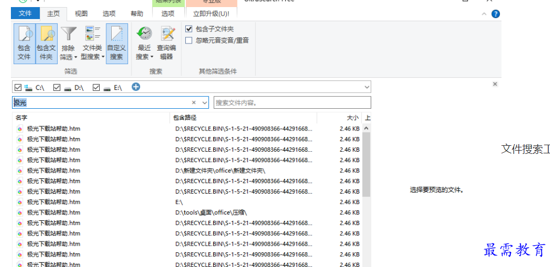The image size is (550, 267).
Task: Close the preview pane with its X
Action: point(495,84)
